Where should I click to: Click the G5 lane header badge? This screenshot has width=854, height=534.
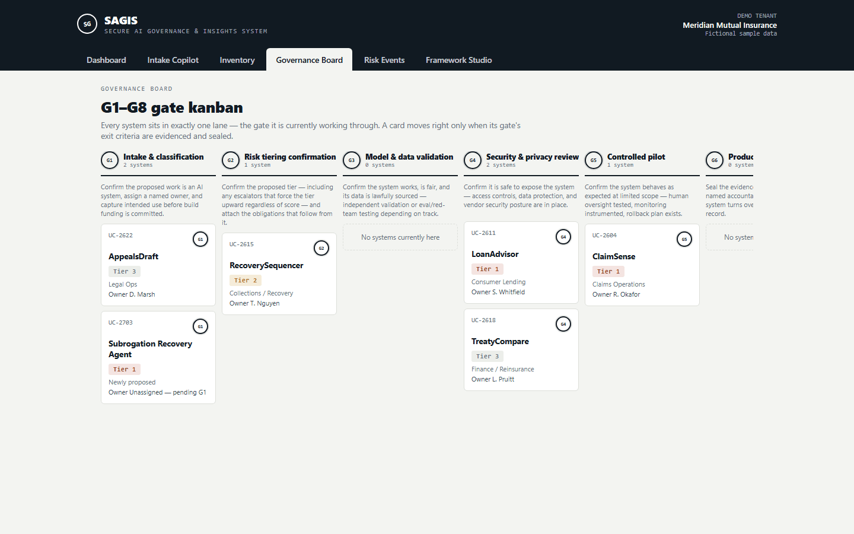tap(594, 160)
